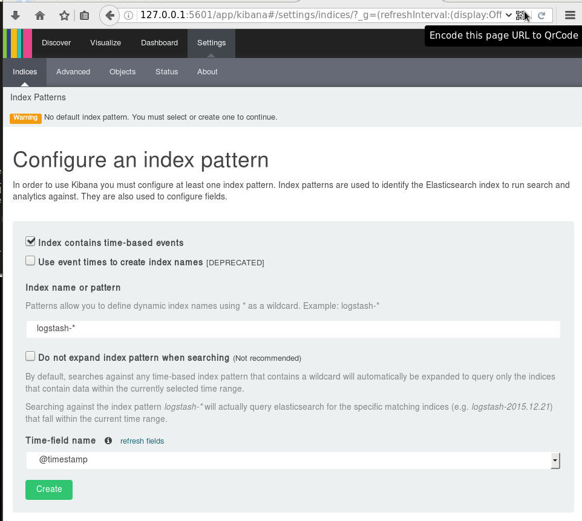This screenshot has height=521, width=582.
Task: Click the 'Time-field name' label
Action: pos(60,441)
